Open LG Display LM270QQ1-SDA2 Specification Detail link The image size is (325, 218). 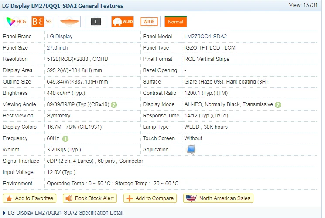click(x=65, y=213)
